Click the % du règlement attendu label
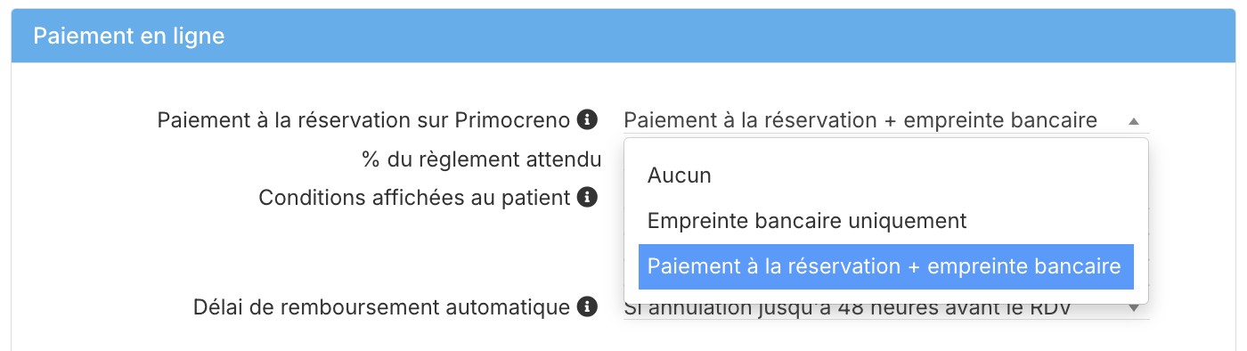 [x=481, y=159]
